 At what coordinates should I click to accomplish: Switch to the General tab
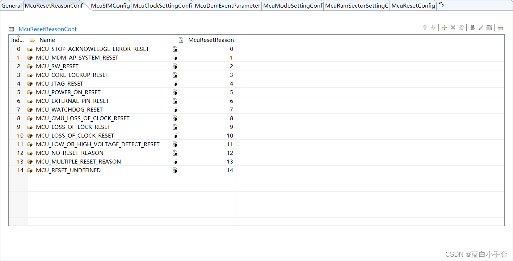(12, 5)
